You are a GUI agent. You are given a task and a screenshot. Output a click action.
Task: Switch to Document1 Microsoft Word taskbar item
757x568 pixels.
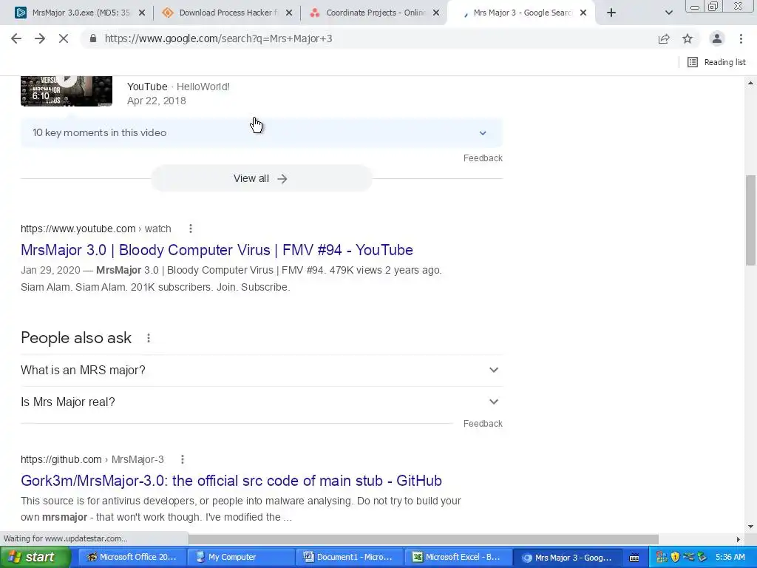349,557
